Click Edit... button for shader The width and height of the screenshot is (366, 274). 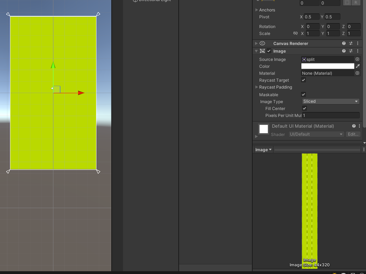(353, 134)
